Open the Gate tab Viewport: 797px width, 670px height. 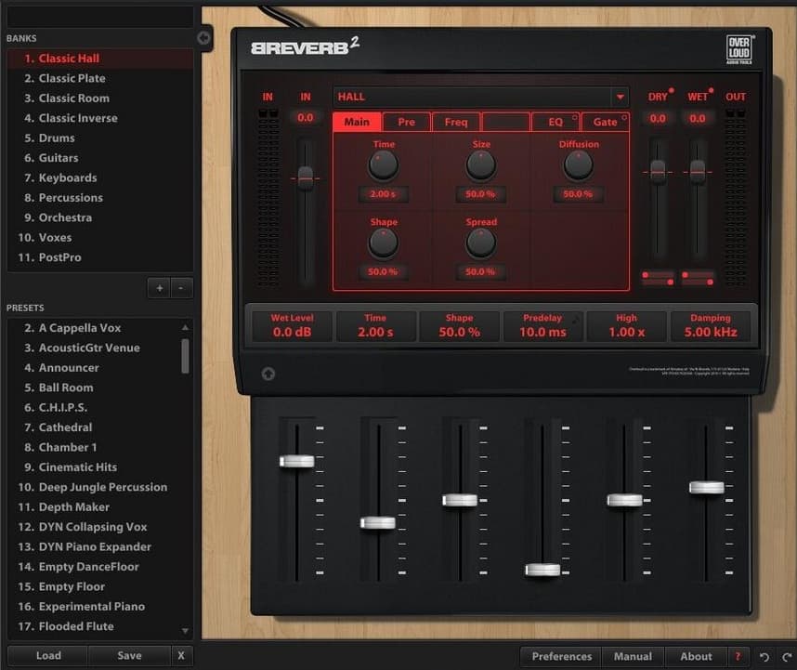[605, 122]
